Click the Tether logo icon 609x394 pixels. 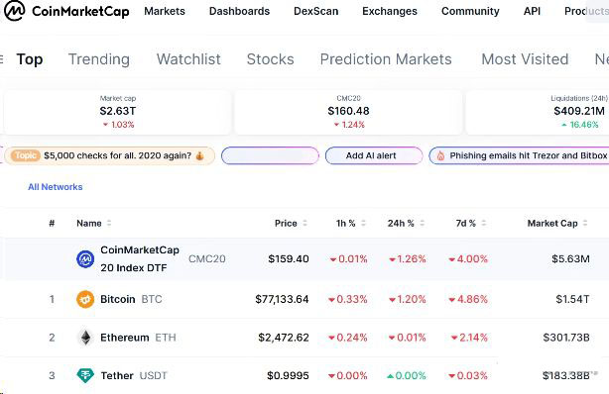coord(85,376)
